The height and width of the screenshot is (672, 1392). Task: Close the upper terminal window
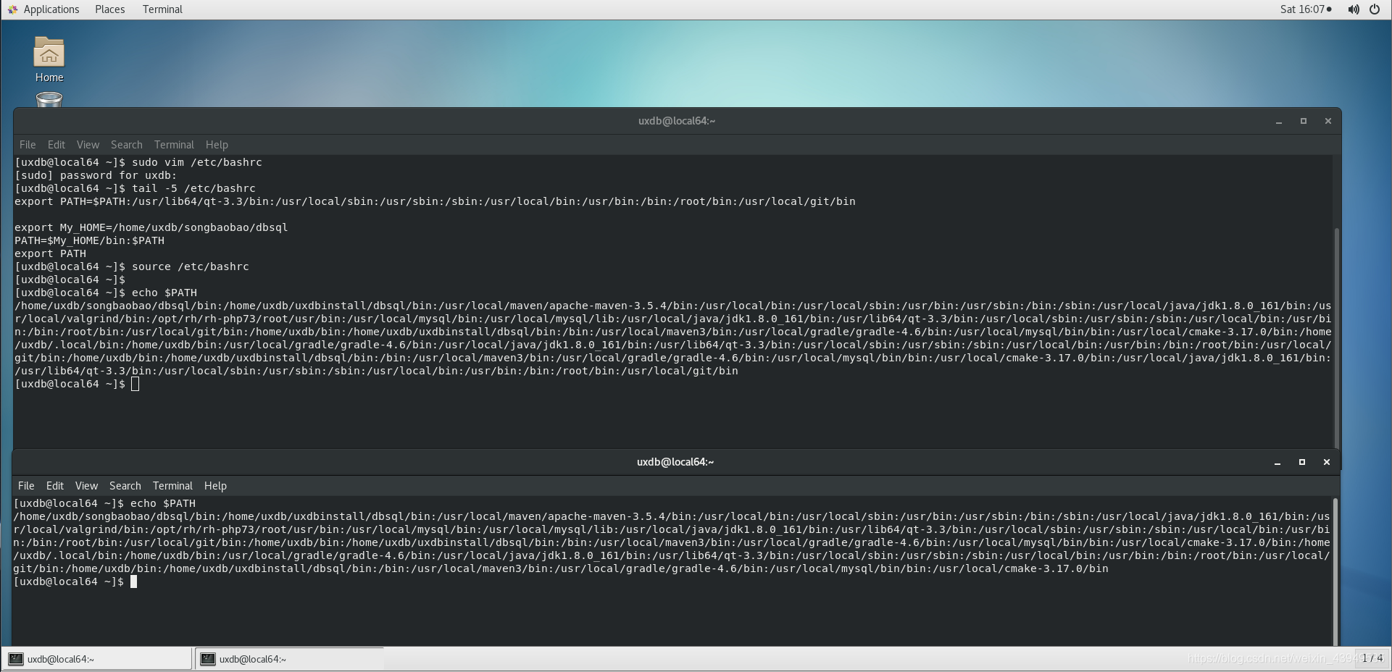click(x=1328, y=121)
